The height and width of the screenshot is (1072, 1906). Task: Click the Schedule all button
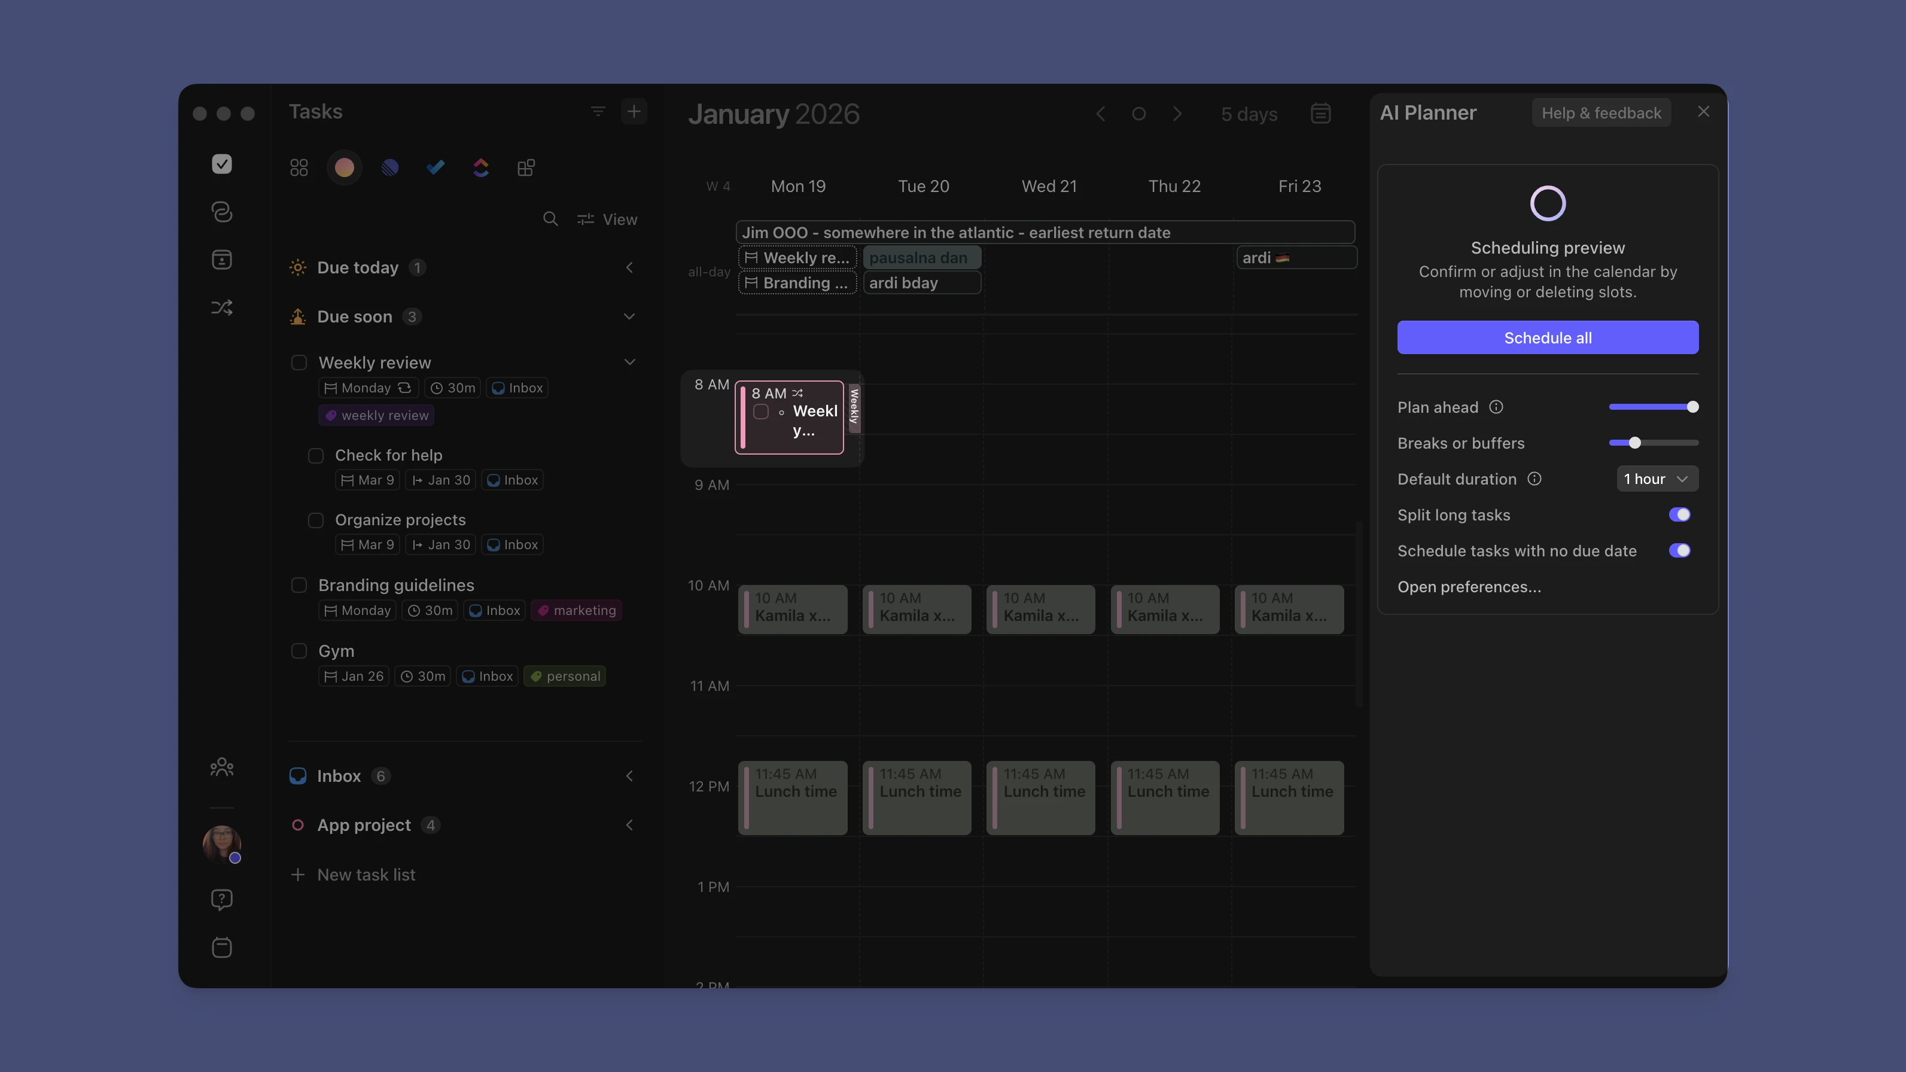pyautogui.click(x=1547, y=337)
